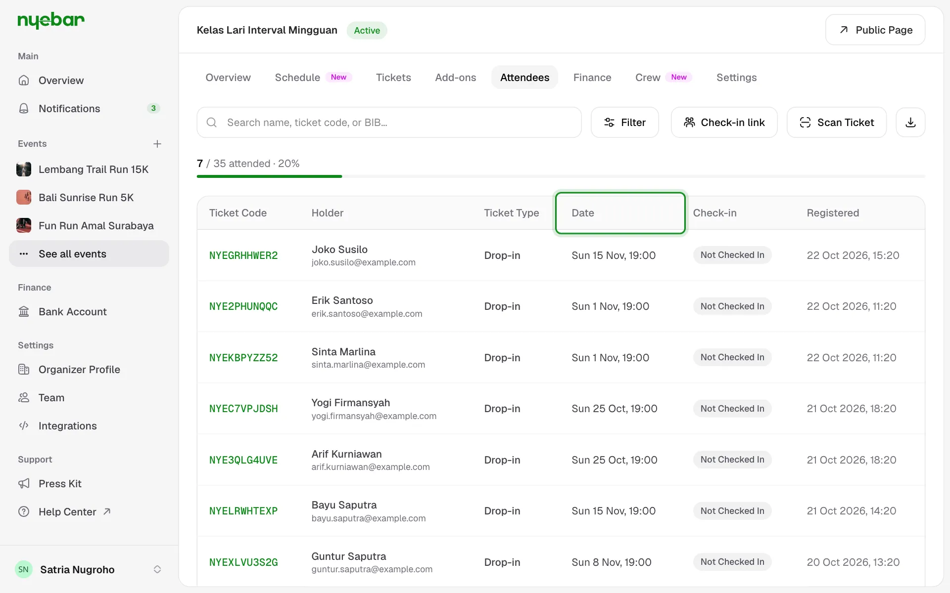950x593 pixels.
Task: Switch to the Settings tab
Action: pyautogui.click(x=737, y=77)
